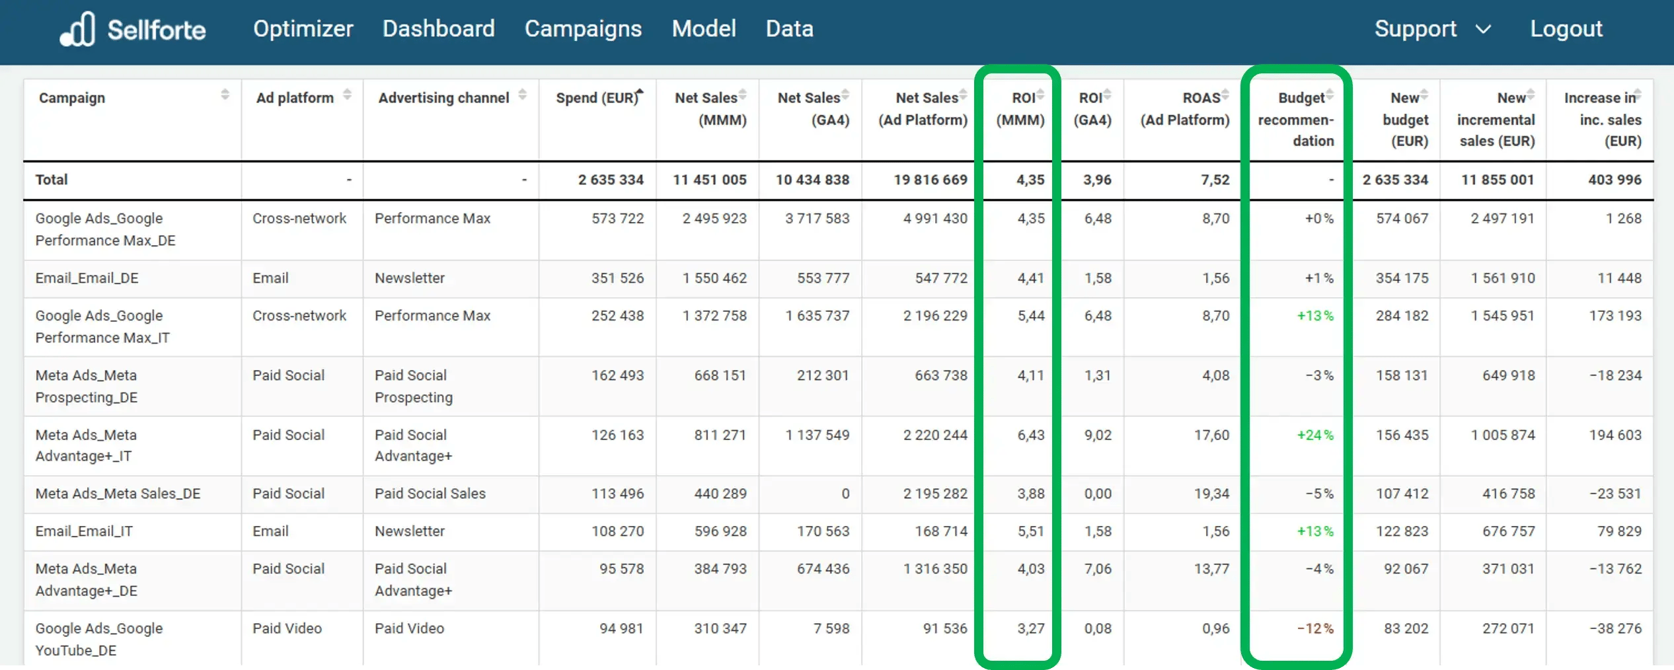Open the Campaigns section
The width and height of the screenshot is (1674, 670).
click(583, 29)
